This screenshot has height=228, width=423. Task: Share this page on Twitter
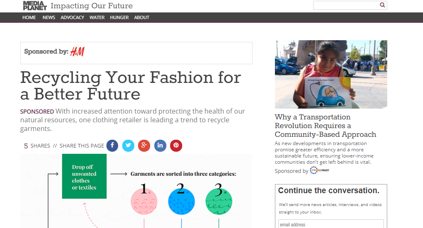point(128,146)
